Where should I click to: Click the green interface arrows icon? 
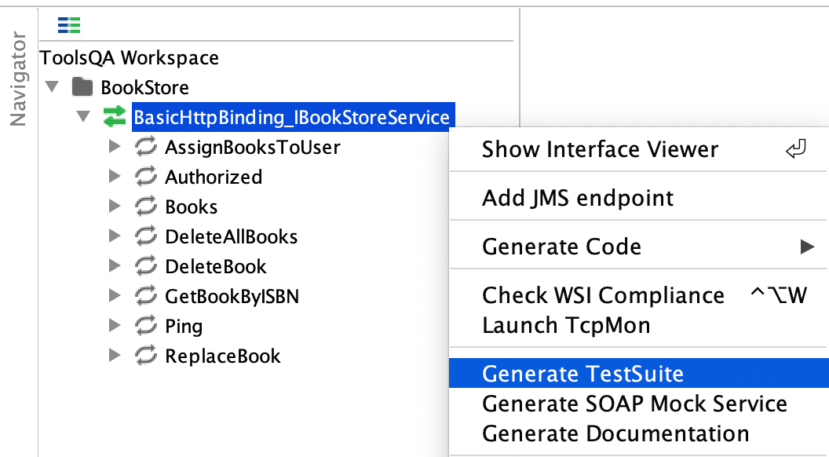(114, 116)
